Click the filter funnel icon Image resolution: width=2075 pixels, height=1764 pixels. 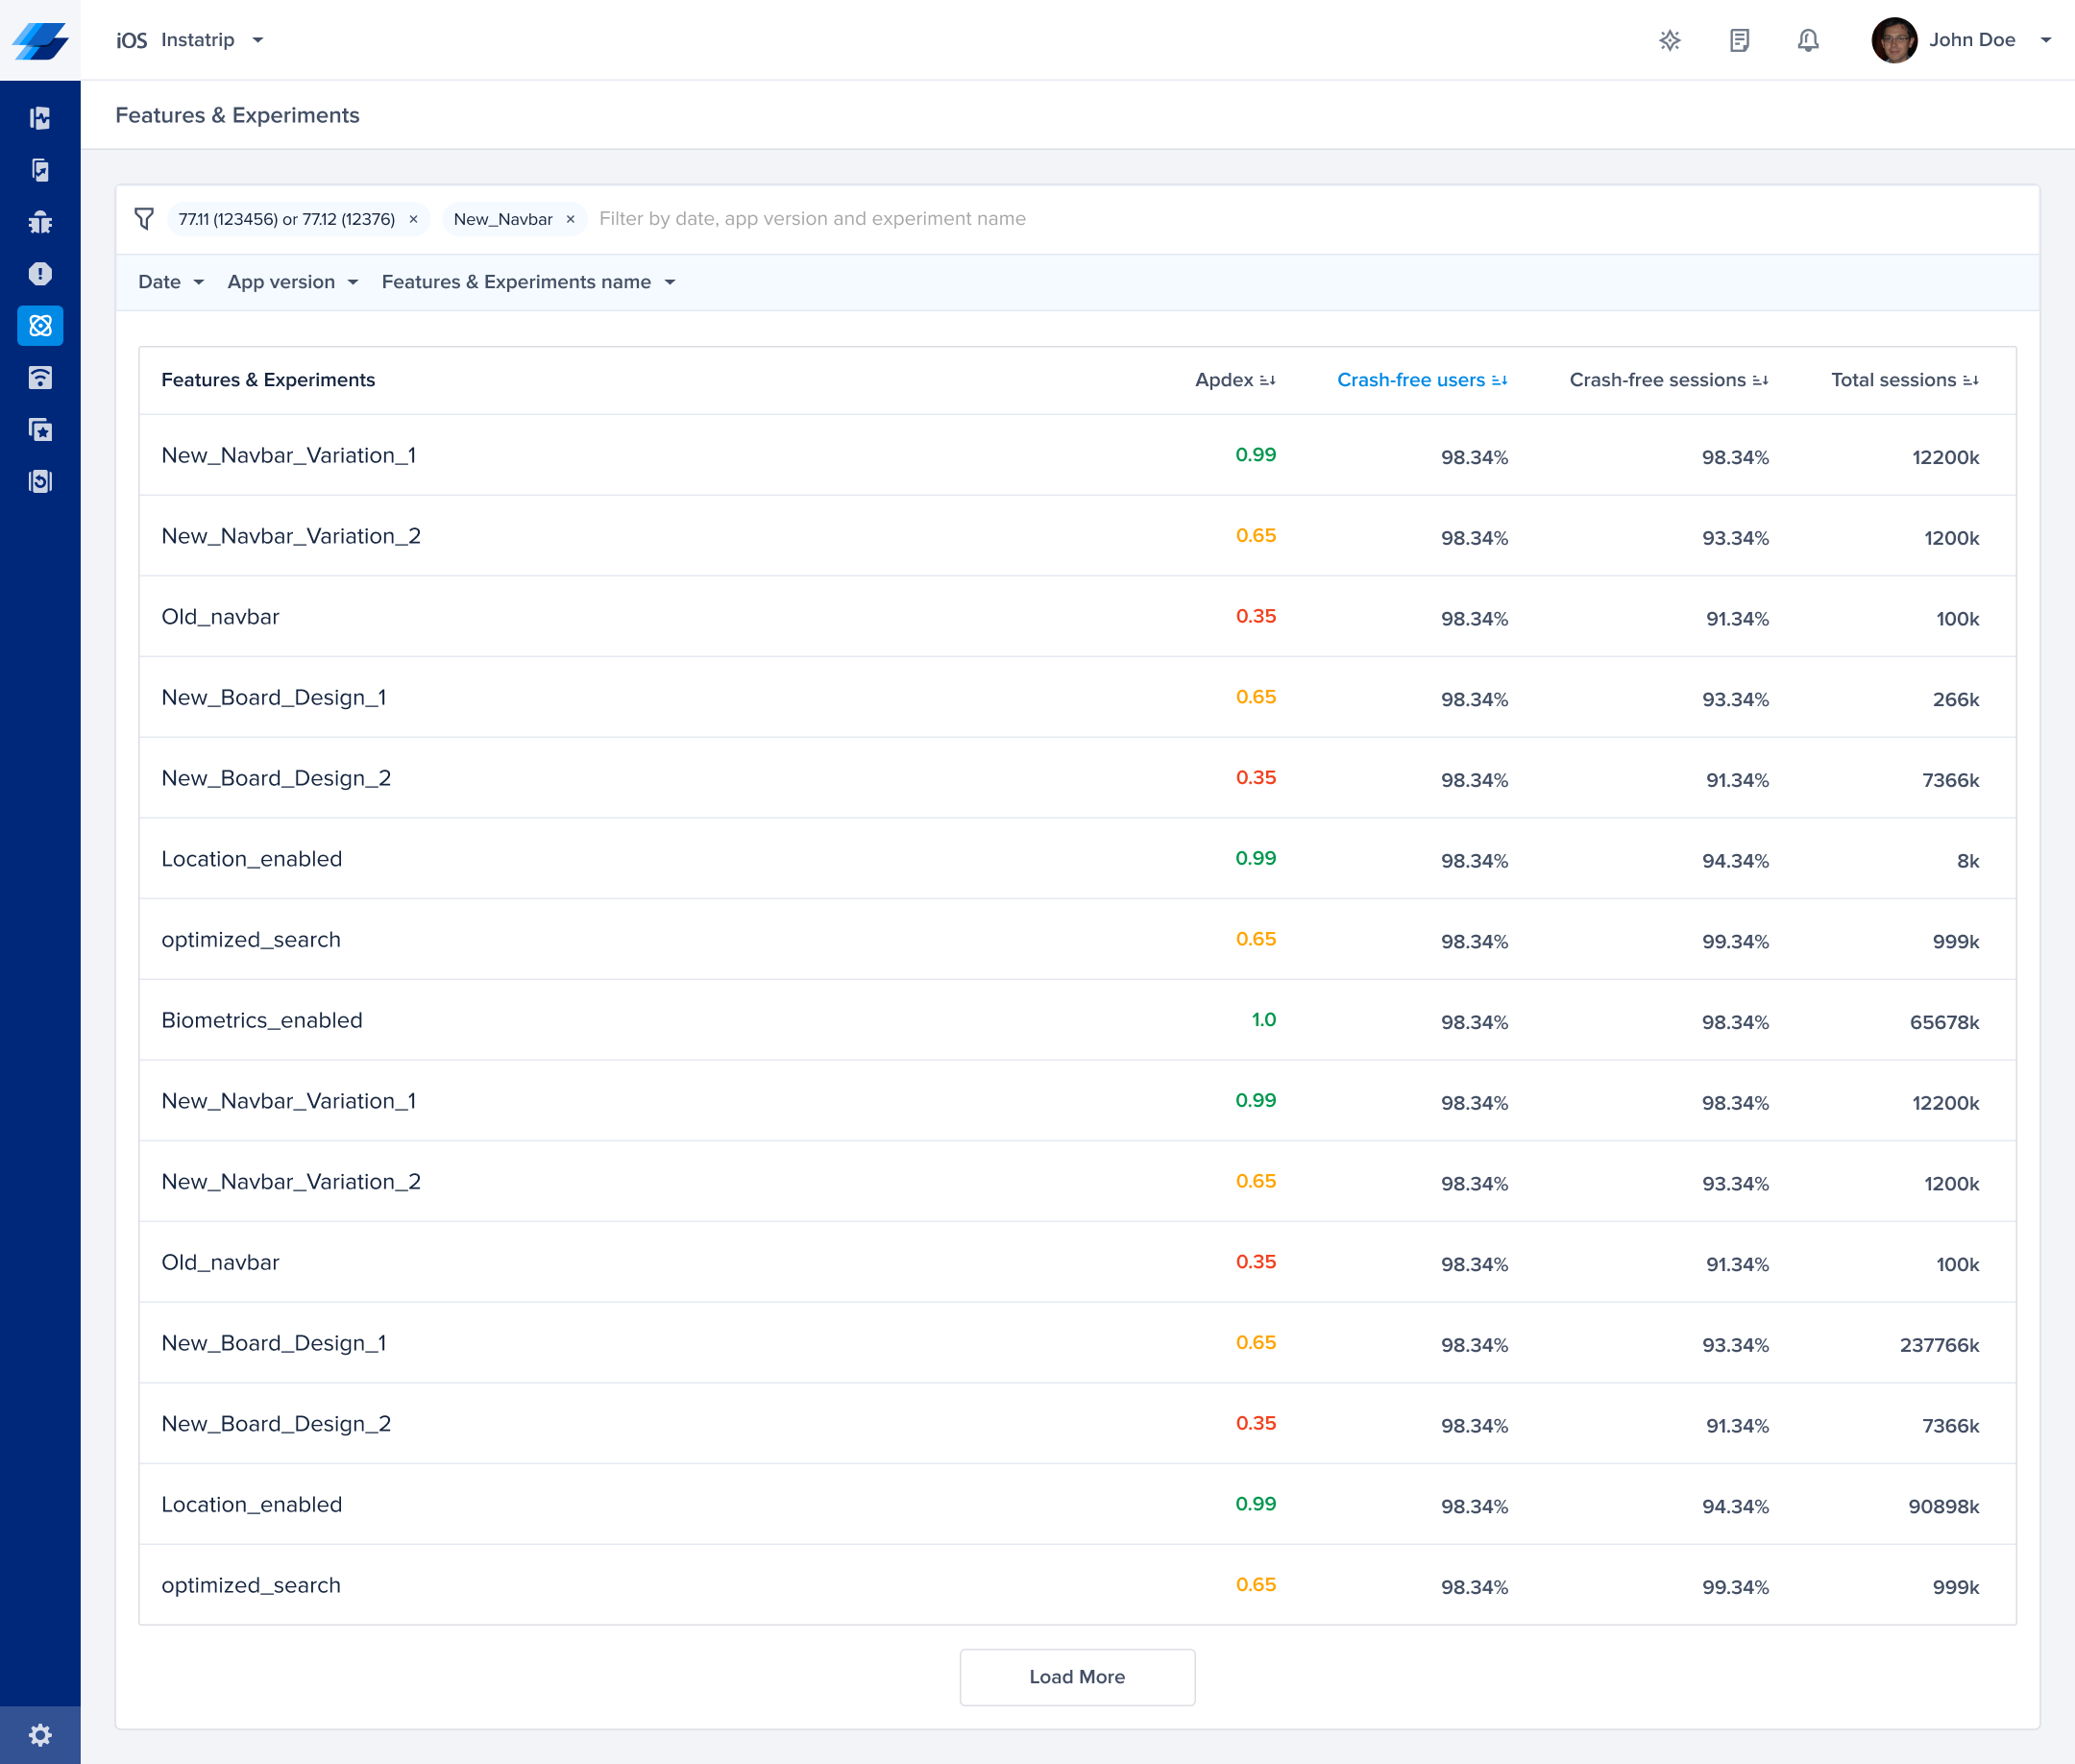[x=144, y=218]
